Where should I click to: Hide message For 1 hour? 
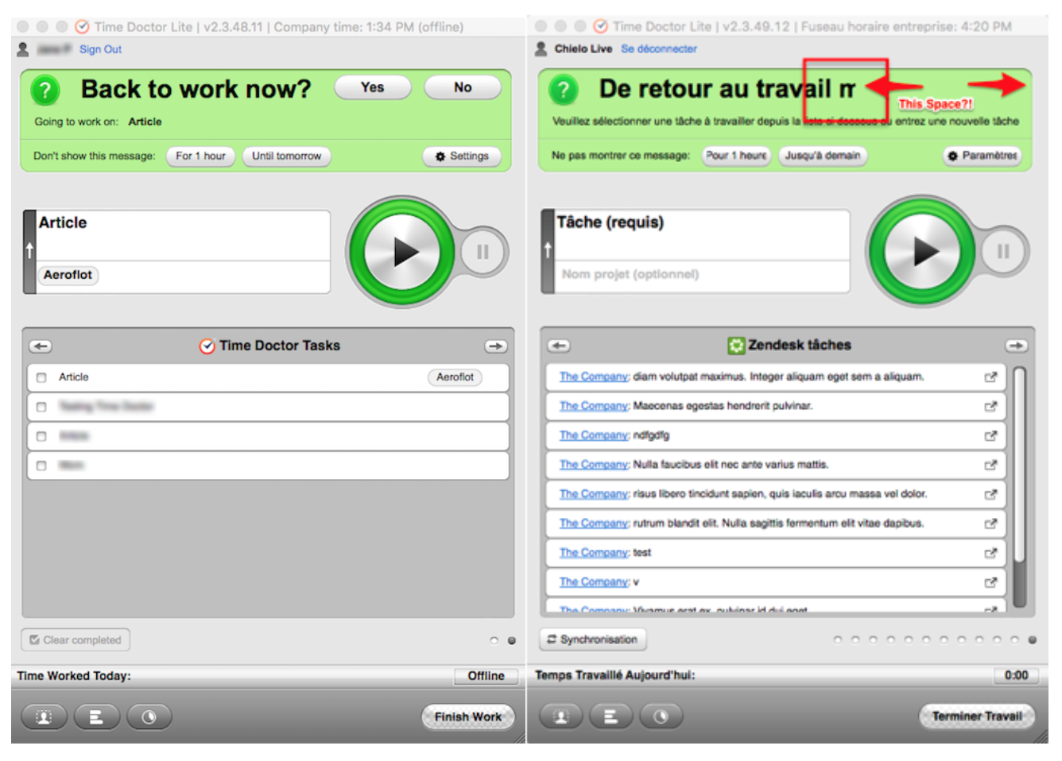point(200,156)
